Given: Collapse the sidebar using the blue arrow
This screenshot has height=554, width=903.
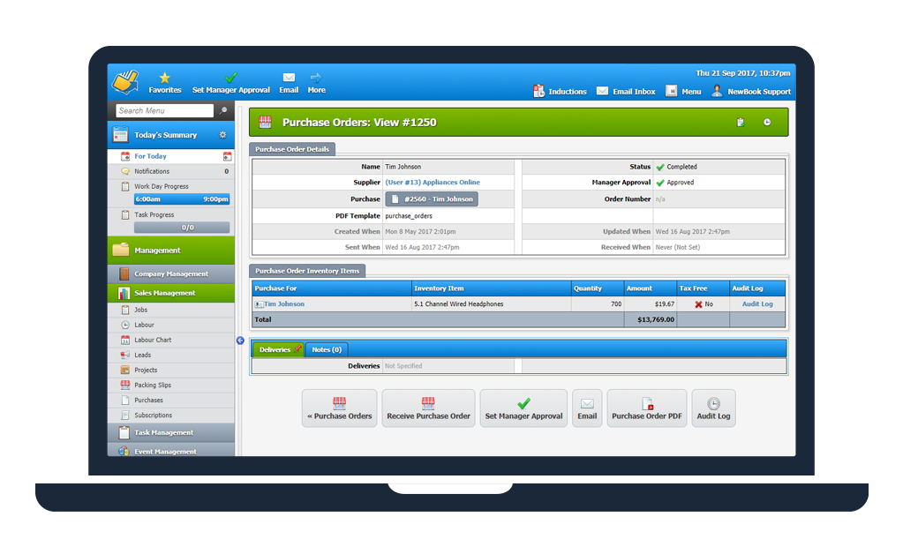Looking at the screenshot, I should [239, 340].
